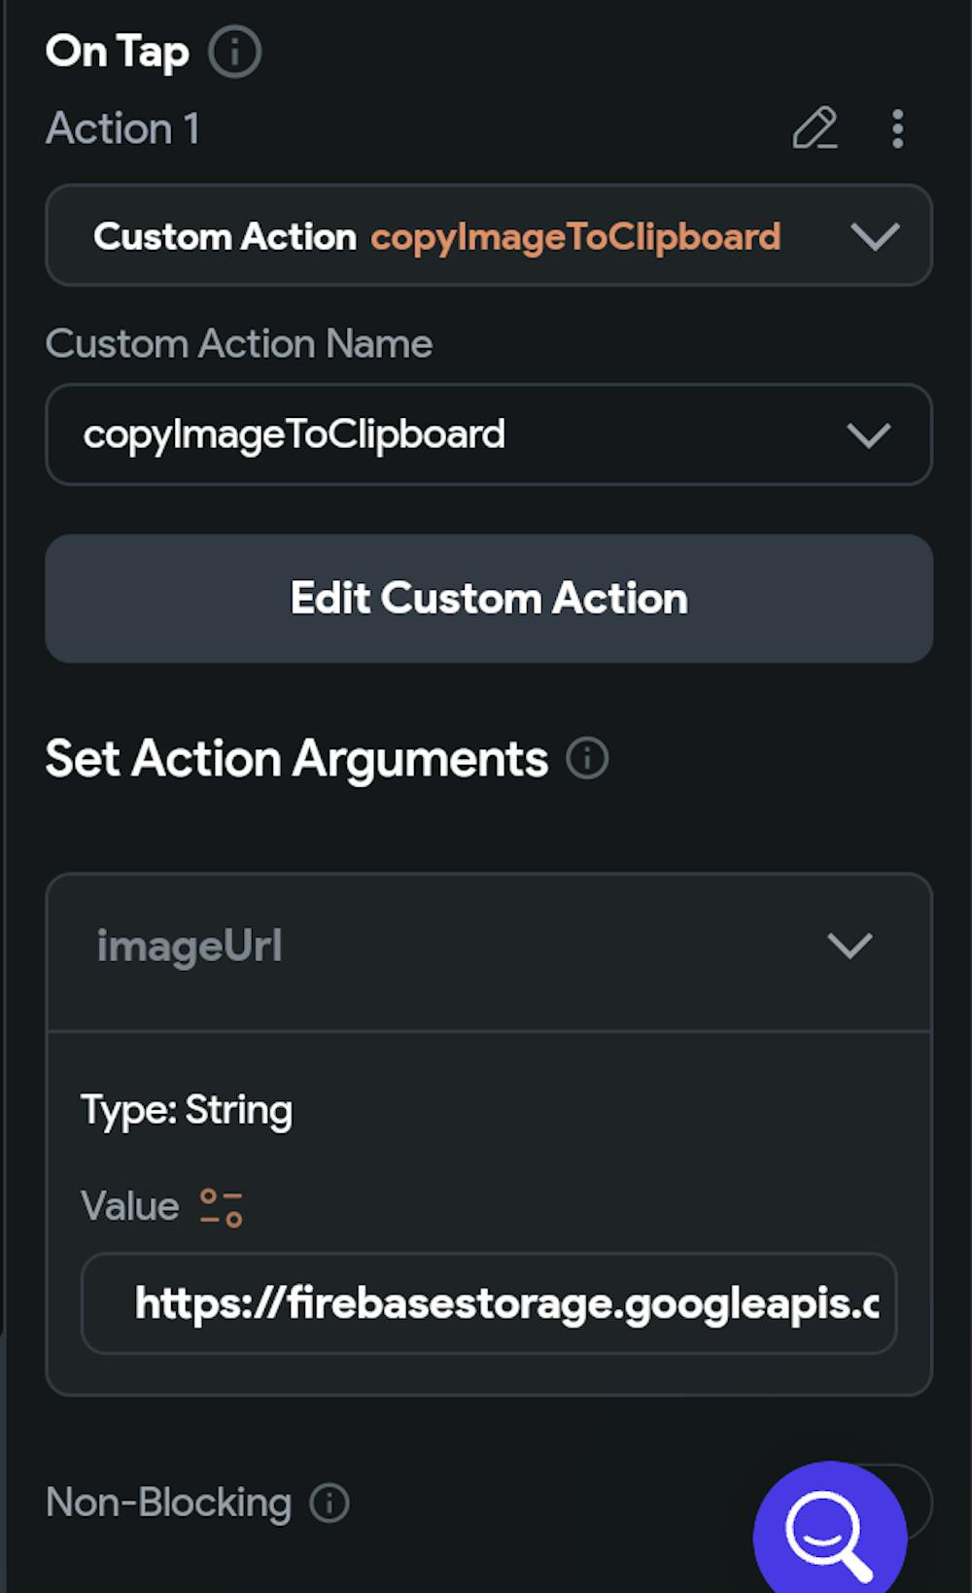This screenshot has height=1593, width=972.
Task: Click the Set Action Arguments heading
Action: click(x=296, y=758)
